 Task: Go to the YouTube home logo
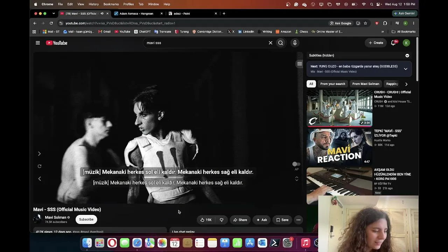[x=57, y=43]
